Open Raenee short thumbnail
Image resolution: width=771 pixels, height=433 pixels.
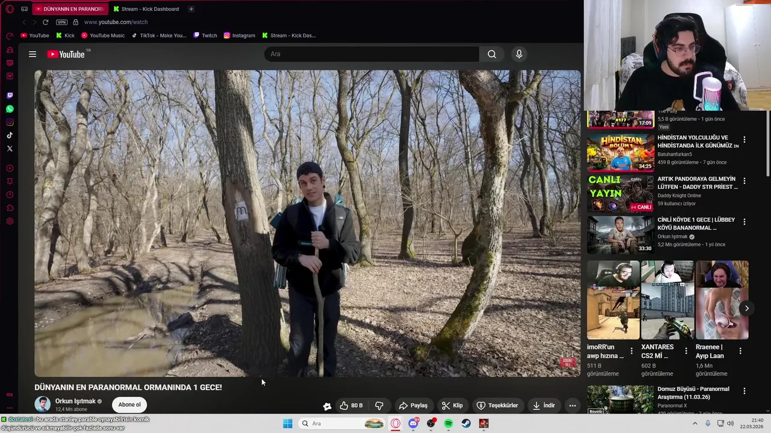coord(722,300)
